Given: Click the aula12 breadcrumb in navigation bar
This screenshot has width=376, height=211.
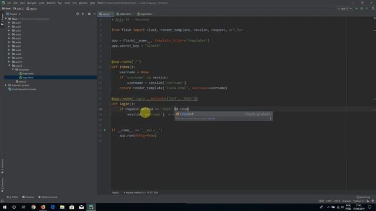Looking at the screenshot, I should coord(18,9).
